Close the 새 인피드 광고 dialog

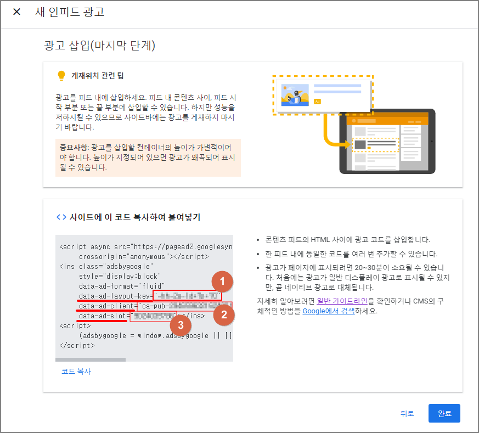[17, 12]
